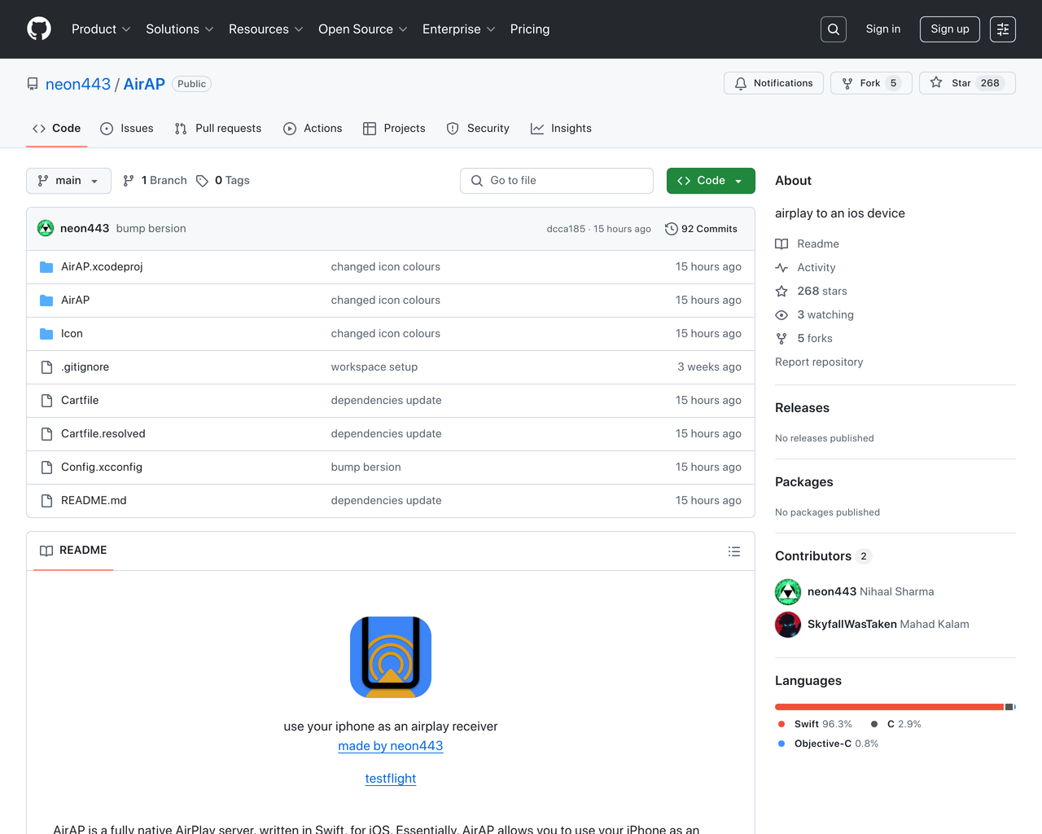Fork the repository
1042x834 pixels.
click(x=871, y=83)
